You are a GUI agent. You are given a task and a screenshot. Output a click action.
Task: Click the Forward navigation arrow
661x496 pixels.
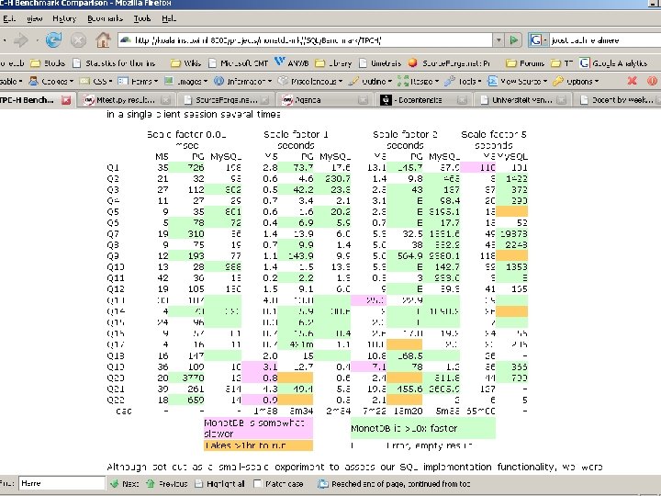pyautogui.click(x=20, y=40)
